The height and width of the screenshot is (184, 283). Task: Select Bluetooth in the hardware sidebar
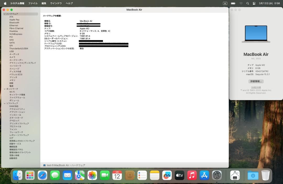(x=14, y=23)
